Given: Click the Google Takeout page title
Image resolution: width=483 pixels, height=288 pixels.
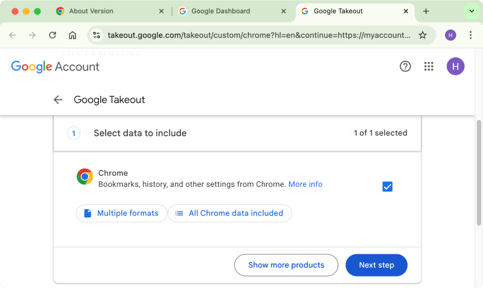Looking at the screenshot, I should [109, 99].
